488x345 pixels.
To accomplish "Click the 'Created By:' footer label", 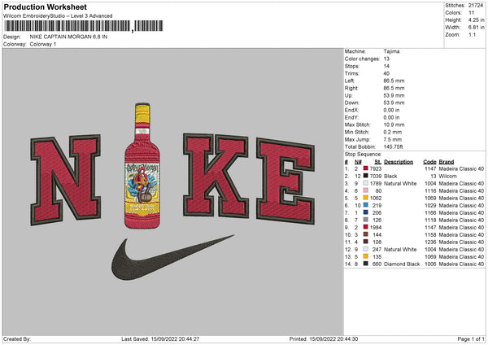I will click(x=17, y=338).
